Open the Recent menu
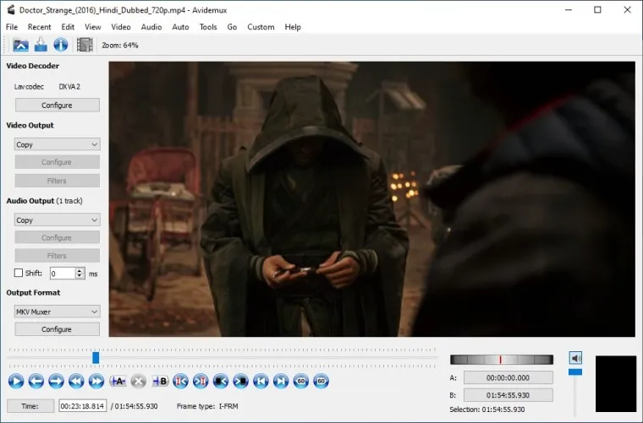643x423 pixels. point(40,27)
